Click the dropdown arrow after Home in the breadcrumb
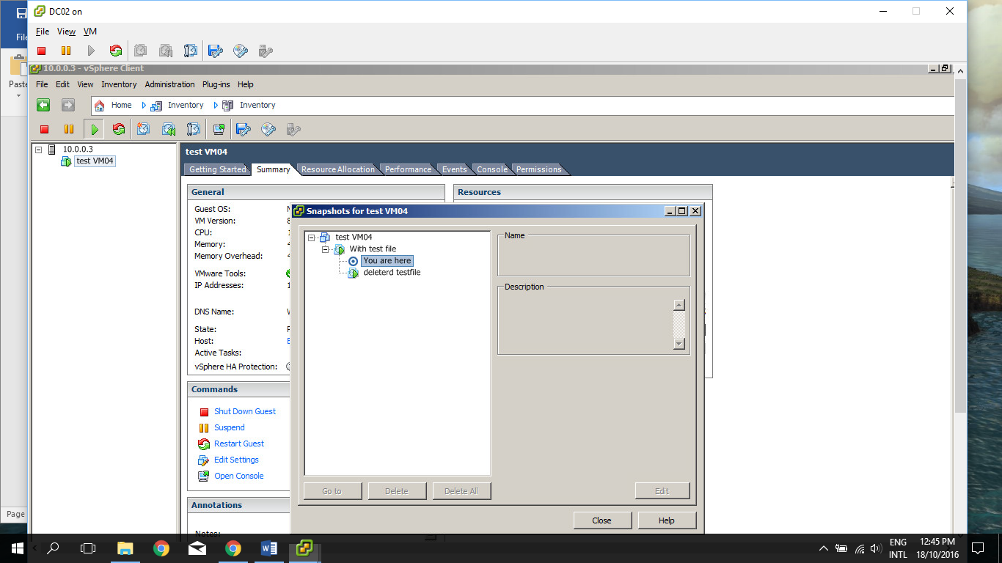The height and width of the screenshot is (563, 1002). (145, 106)
